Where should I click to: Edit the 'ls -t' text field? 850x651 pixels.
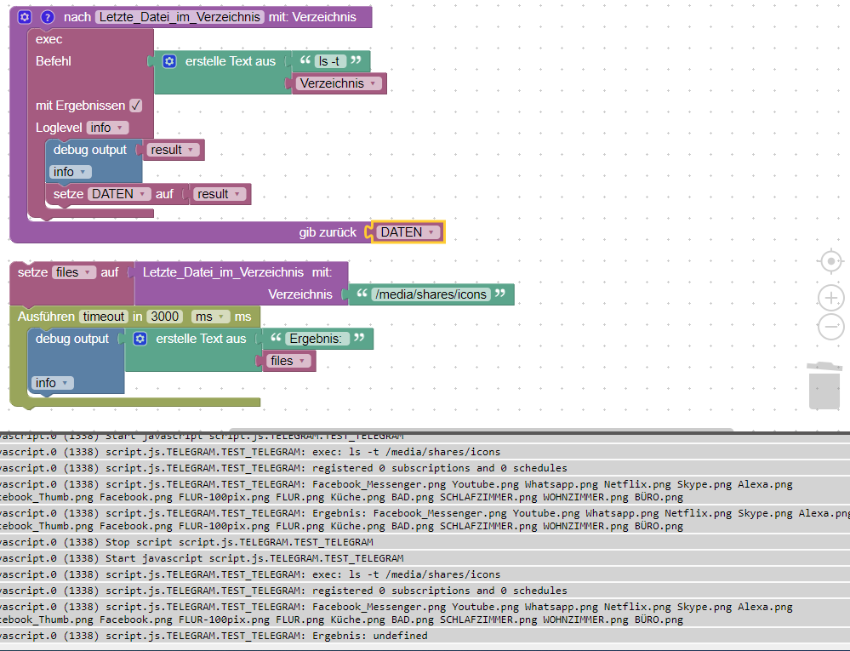[330, 61]
